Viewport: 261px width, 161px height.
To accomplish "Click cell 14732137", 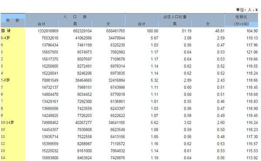I will click(x=50, y=87).
